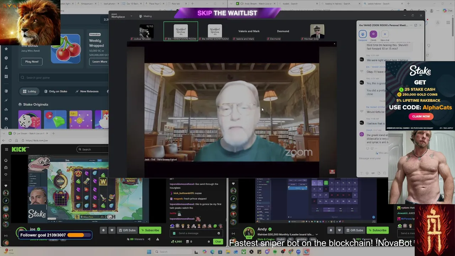Select the Only on Stake tab

(x=55, y=91)
